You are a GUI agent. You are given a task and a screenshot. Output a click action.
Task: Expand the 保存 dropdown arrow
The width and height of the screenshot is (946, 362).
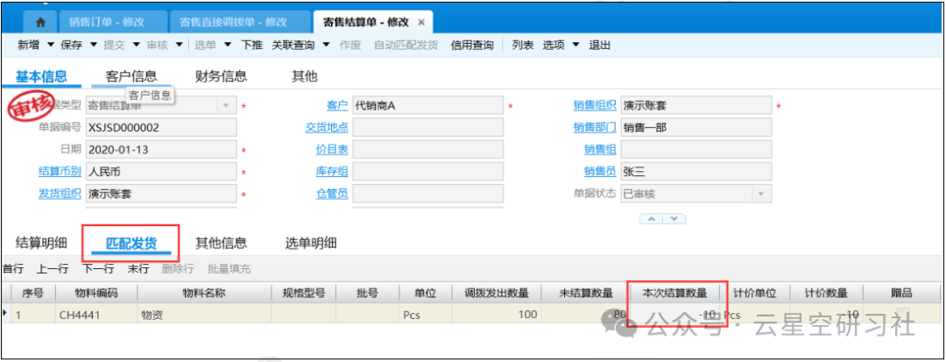(x=92, y=45)
